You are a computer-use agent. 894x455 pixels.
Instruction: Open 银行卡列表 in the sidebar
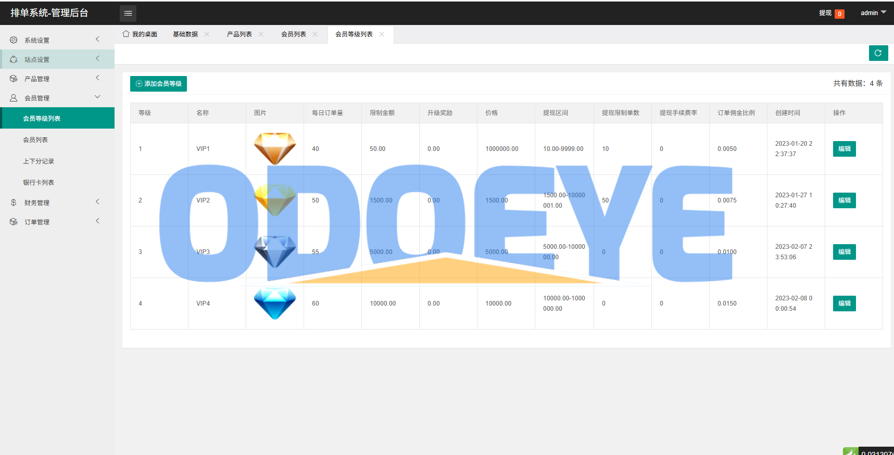coord(39,183)
